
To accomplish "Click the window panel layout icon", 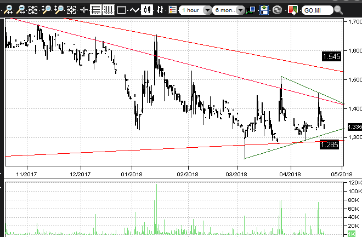I will coord(121,10).
